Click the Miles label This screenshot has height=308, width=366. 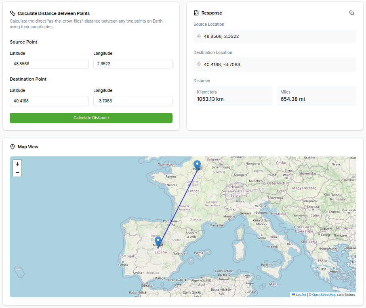pyautogui.click(x=285, y=92)
